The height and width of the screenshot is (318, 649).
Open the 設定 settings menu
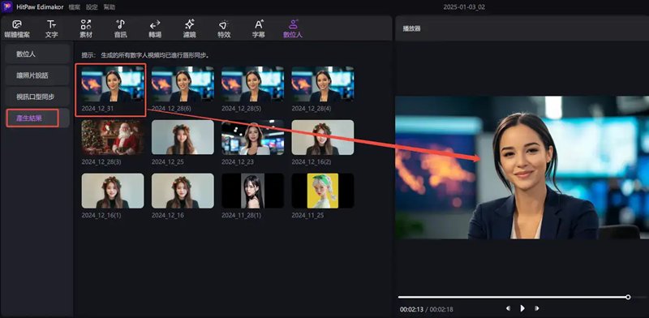coord(92,7)
